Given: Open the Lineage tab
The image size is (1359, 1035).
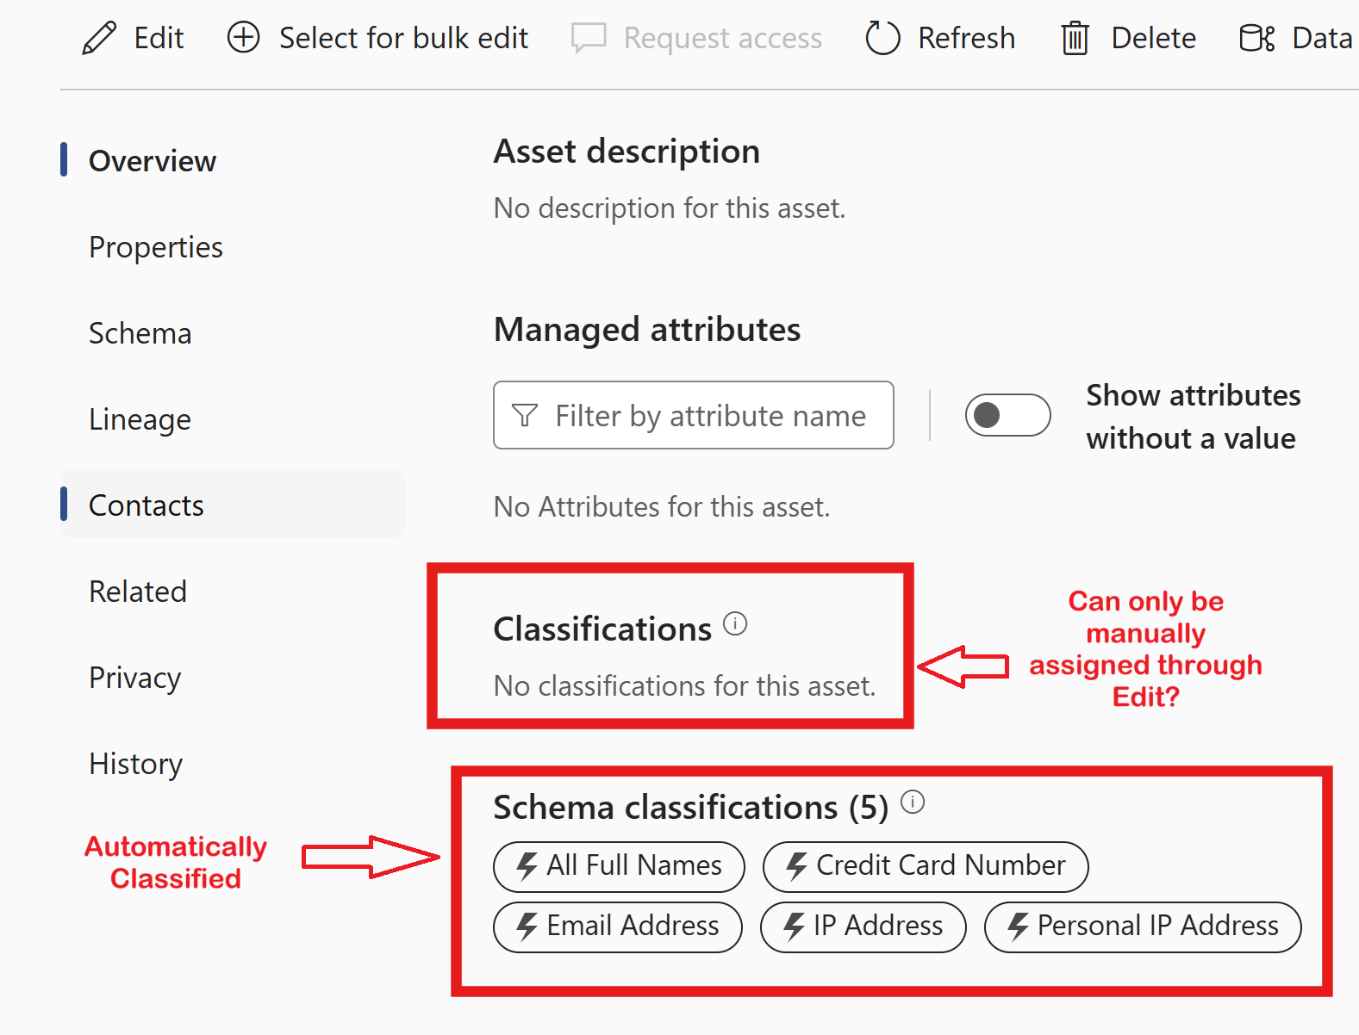Looking at the screenshot, I should [x=140, y=419].
